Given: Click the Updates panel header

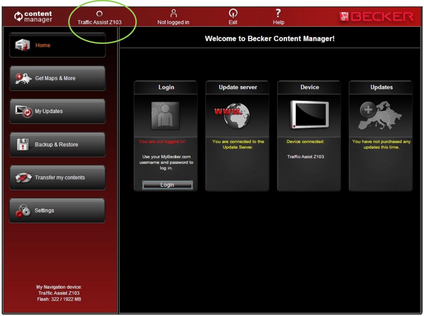Looking at the screenshot, I should pyautogui.click(x=381, y=88).
